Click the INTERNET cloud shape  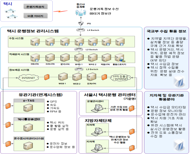coord(28,78)
